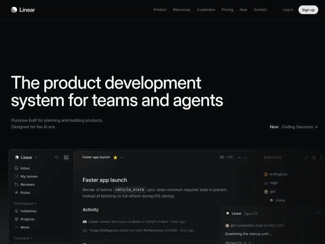Open the Contact page
This screenshot has height=244, width=325.
260,10
